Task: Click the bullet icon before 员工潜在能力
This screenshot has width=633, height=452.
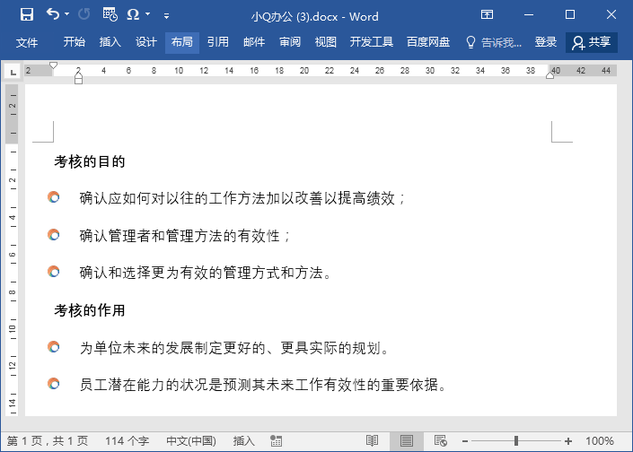Action: 54,384
